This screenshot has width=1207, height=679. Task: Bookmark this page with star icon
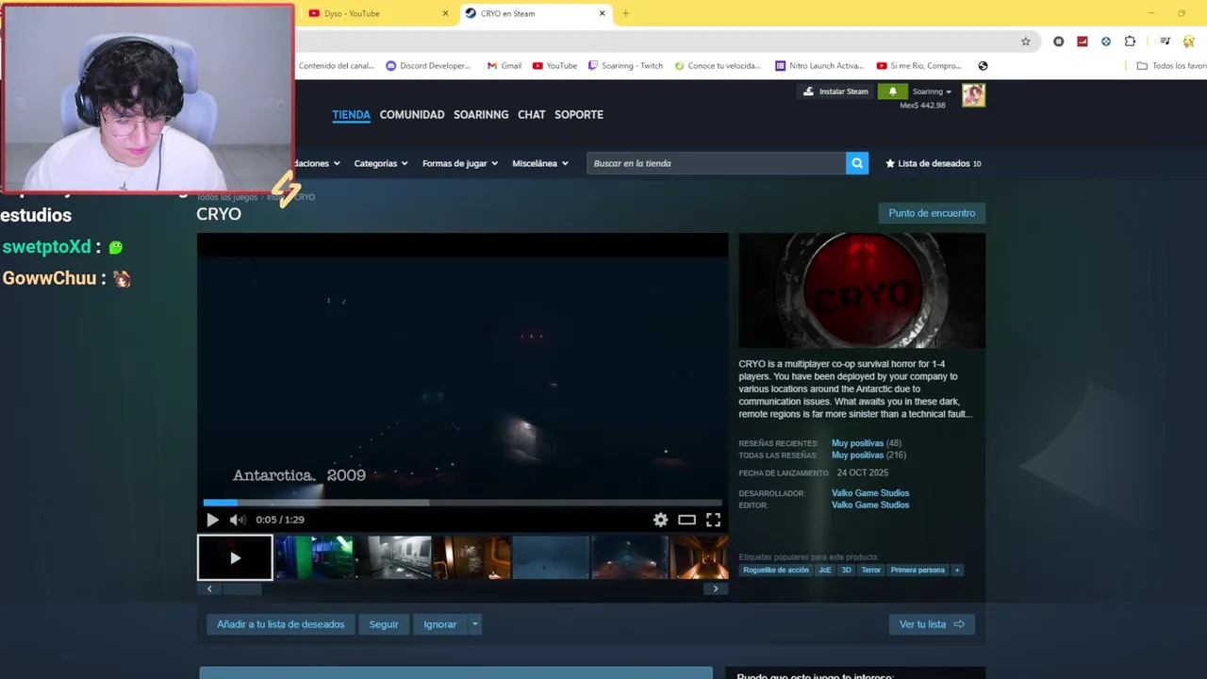pyautogui.click(x=1026, y=41)
